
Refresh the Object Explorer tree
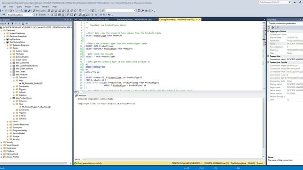(23, 24)
